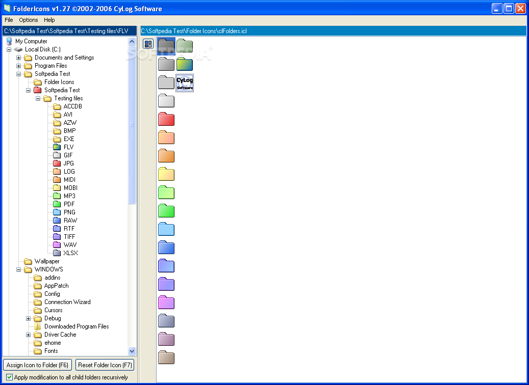This screenshot has height=385, width=529.
Task: Click the FolderIcons title bar app icon
Action: coord(7,8)
